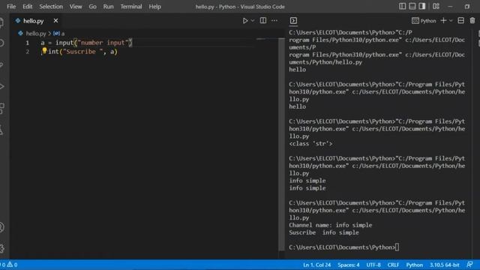Split the editor to the right
The image size is (480, 270).
(x=263, y=20)
